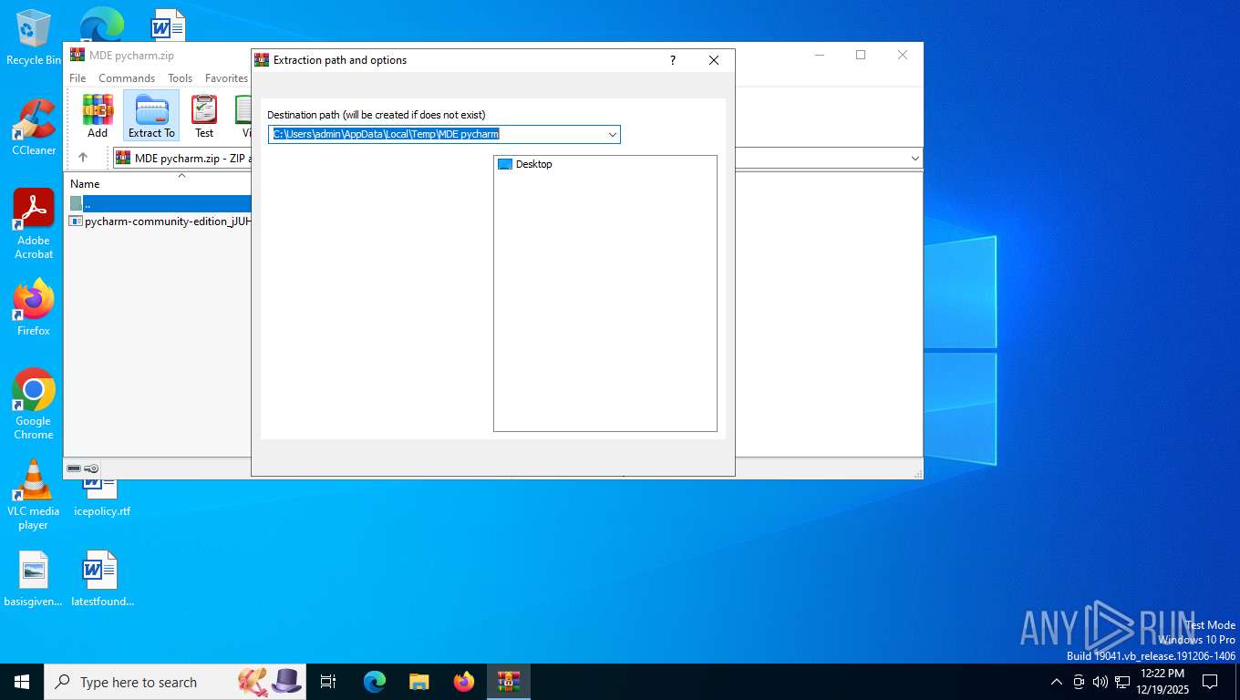This screenshot has height=700, width=1240.
Task: Select the Word document icon beside Edge
Action: tap(169, 26)
